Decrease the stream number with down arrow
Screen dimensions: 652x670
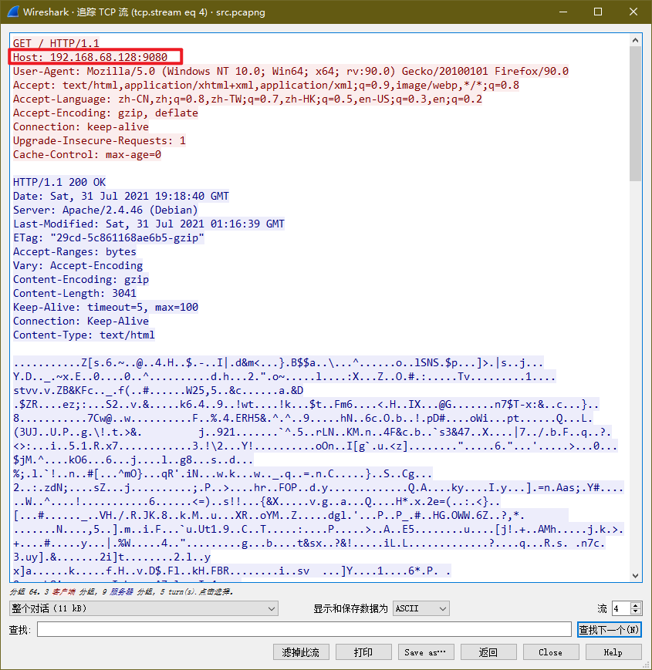coord(636,611)
